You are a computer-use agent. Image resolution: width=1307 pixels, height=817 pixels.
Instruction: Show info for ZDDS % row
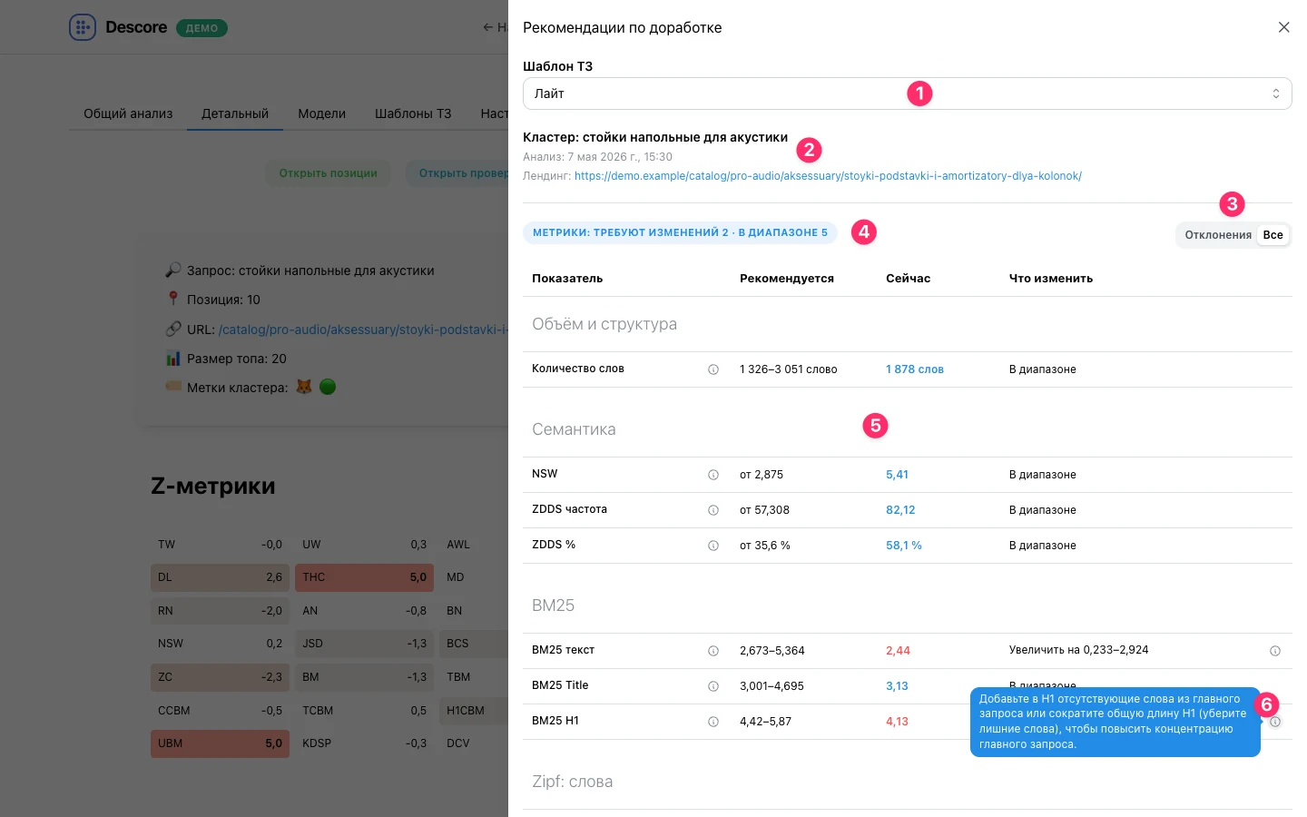tap(713, 546)
